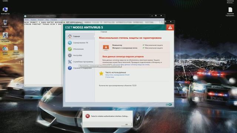Click the red warning triangle in ESET header
Screen dimensions: 237x133
pos(170,27)
